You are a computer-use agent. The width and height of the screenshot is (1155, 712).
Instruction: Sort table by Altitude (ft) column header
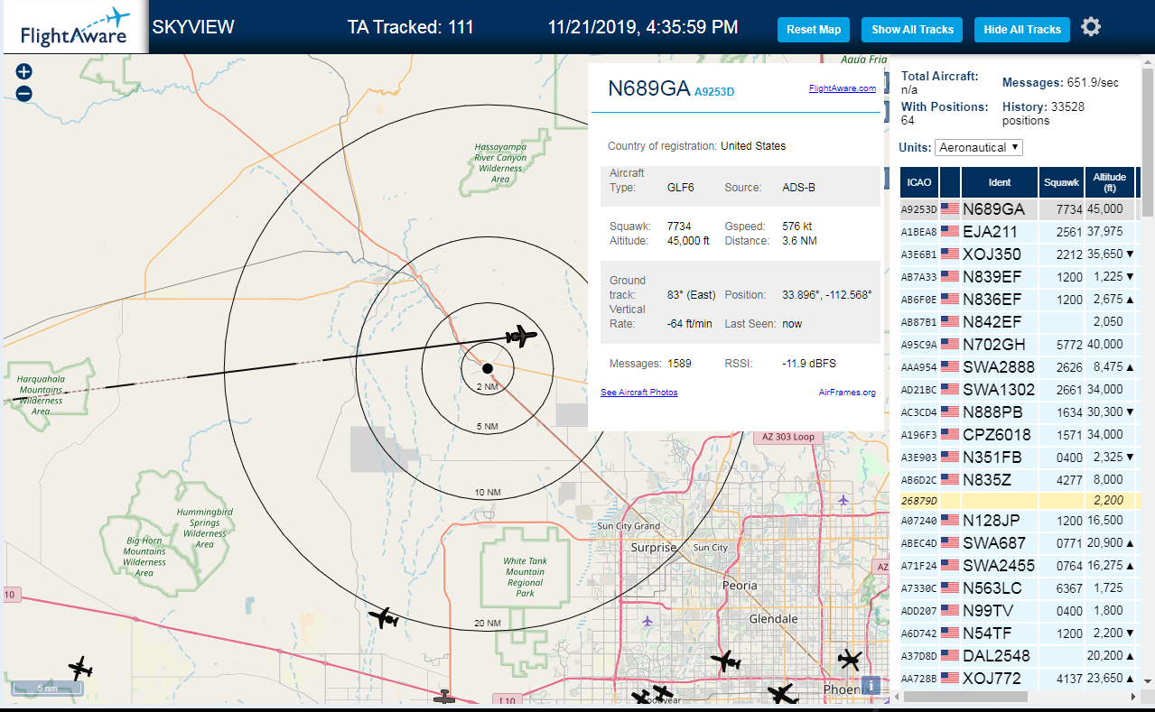pos(1110,182)
